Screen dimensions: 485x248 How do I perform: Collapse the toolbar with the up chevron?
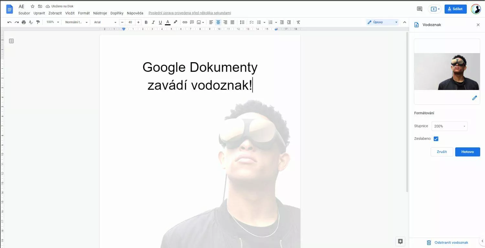(404, 22)
